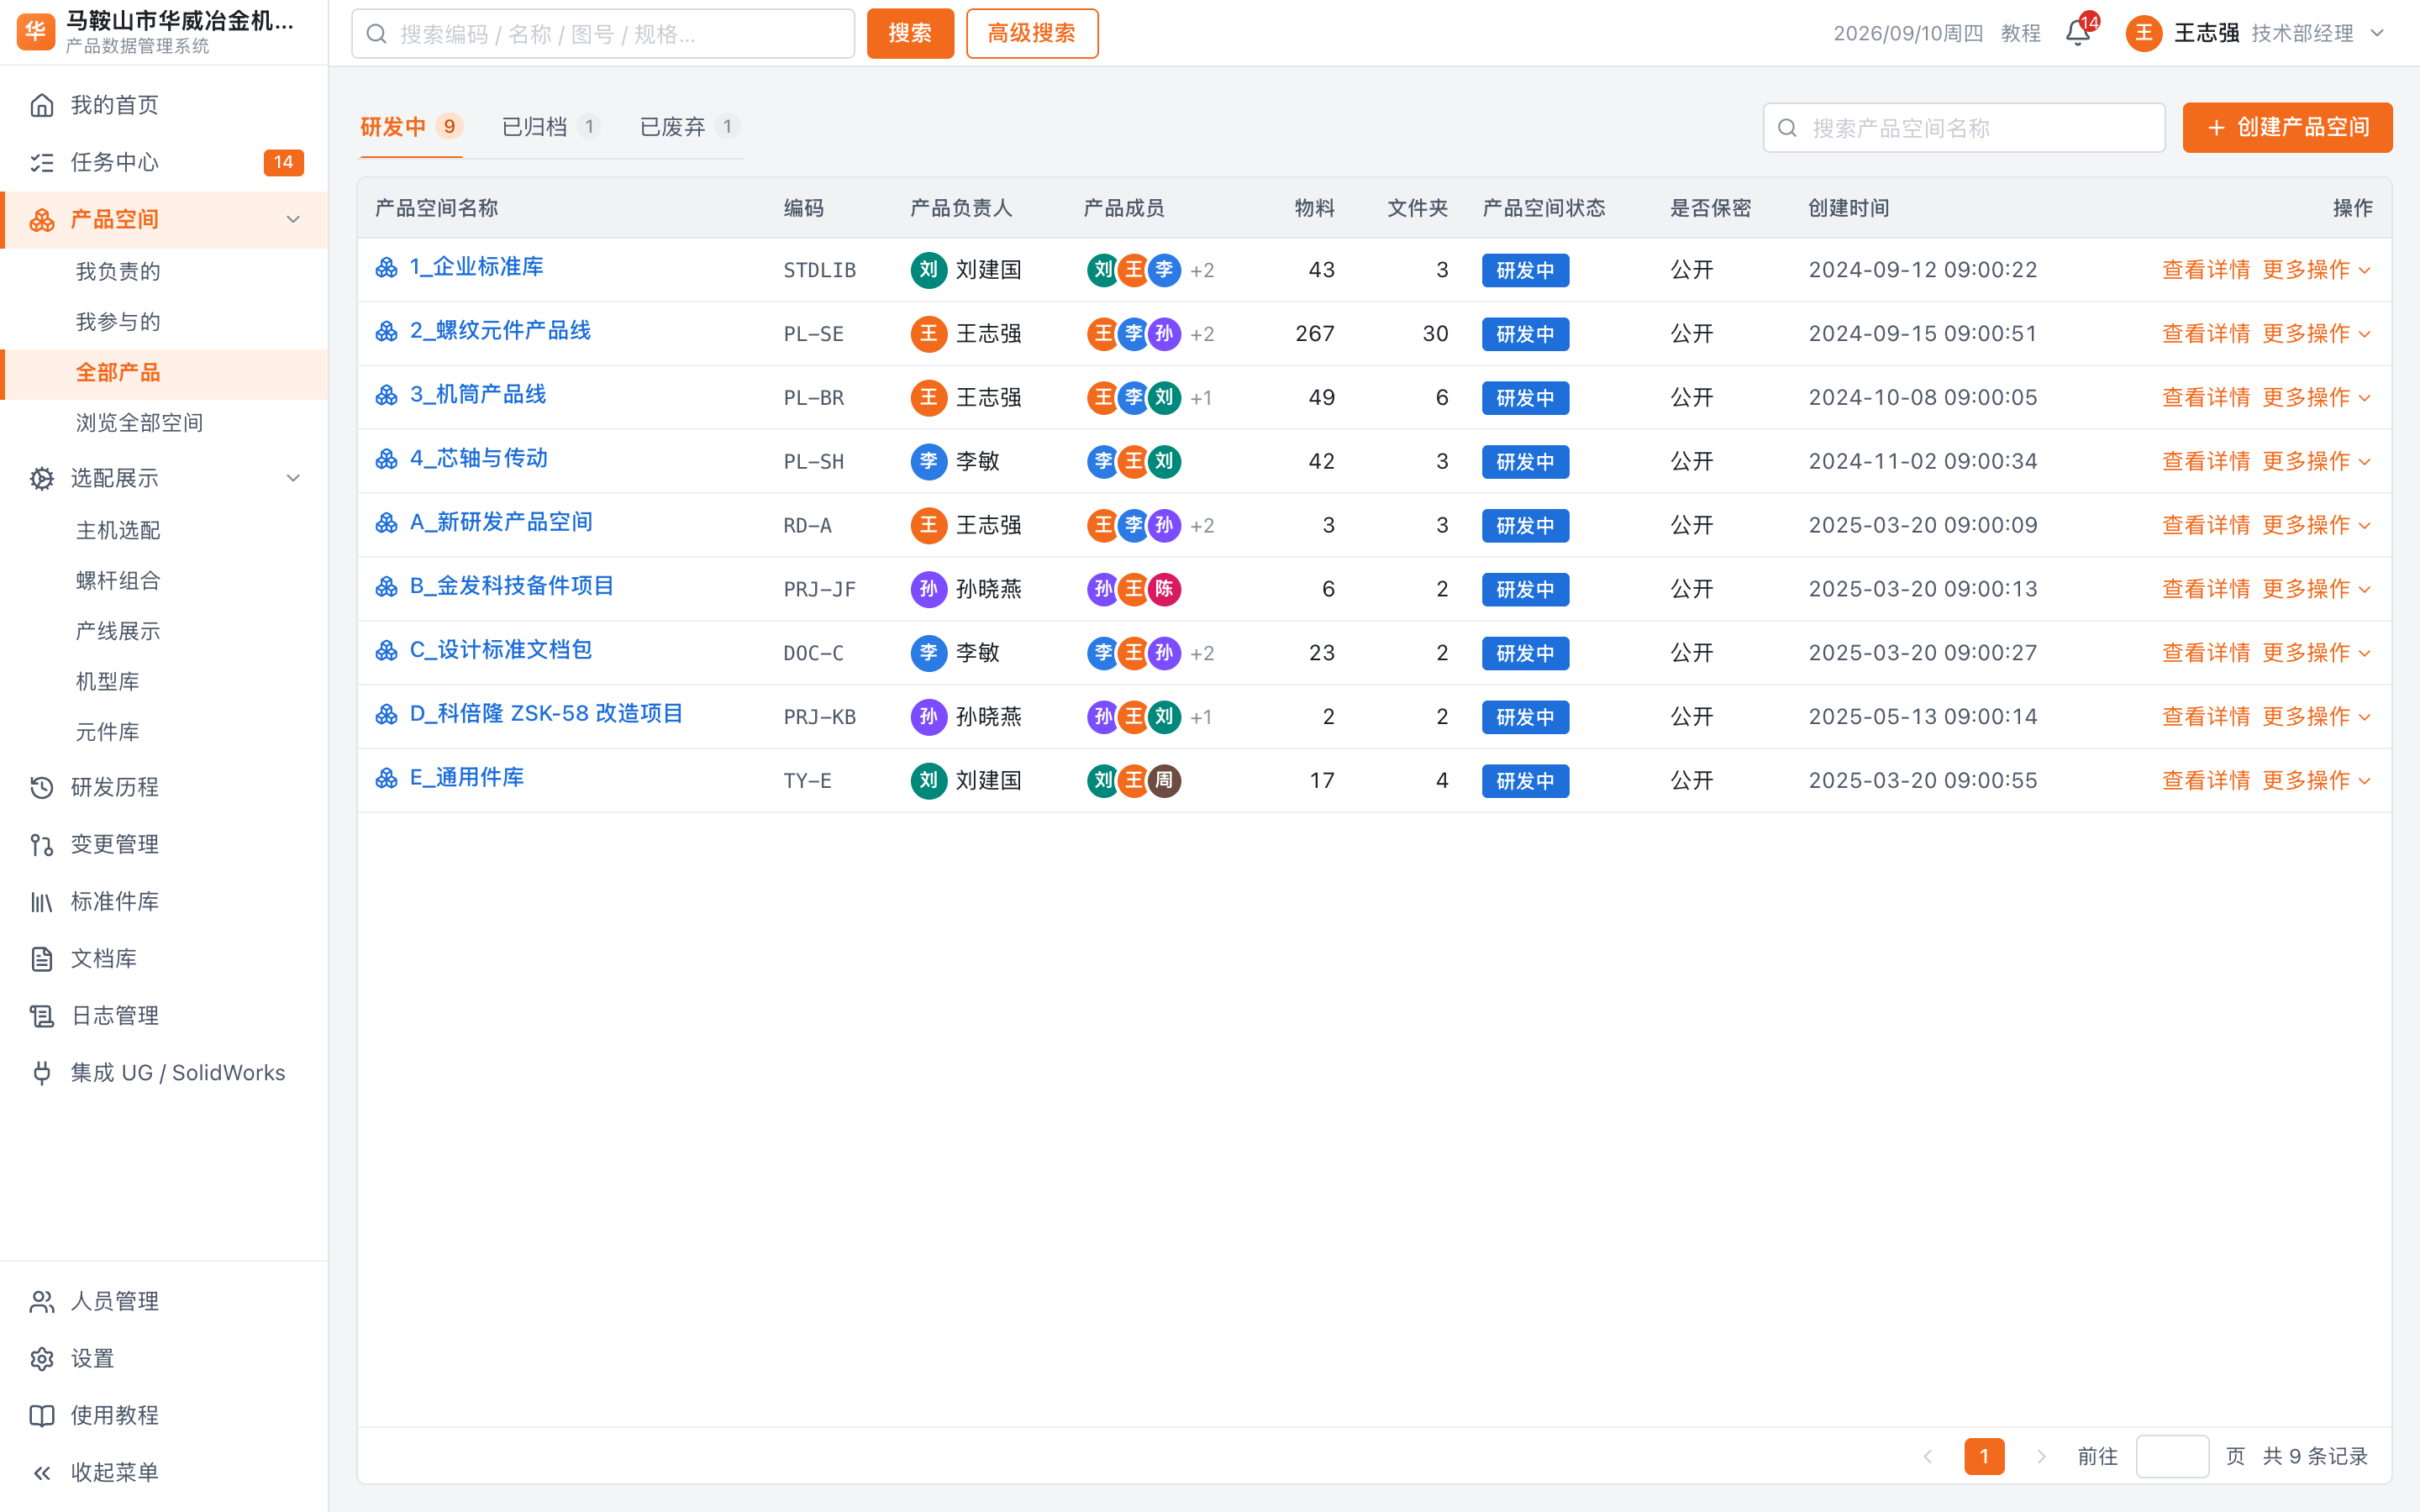Open 我负责的 in the sidebar
Viewport: 2420px width, 1512px height.
click(x=118, y=271)
